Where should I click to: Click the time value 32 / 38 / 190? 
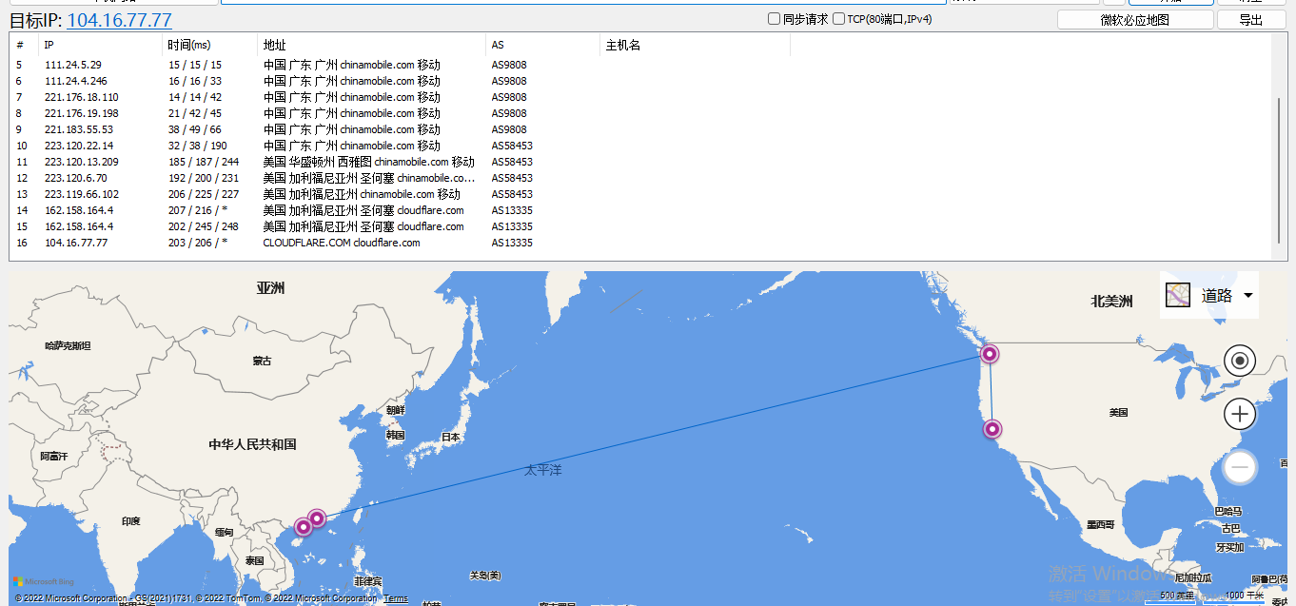click(198, 146)
